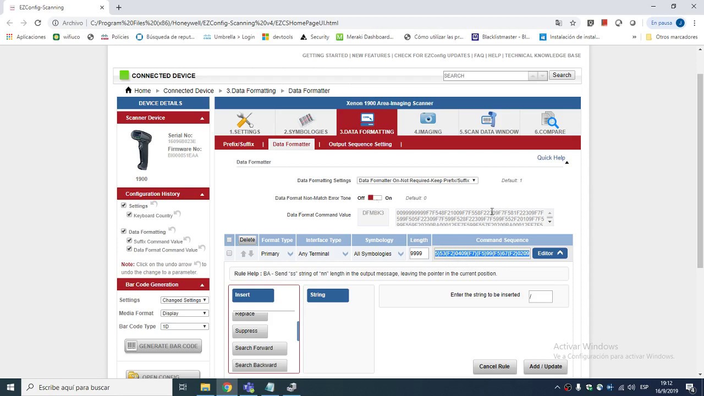This screenshot has width=704, height=396.
Task: Open the 1.Settings wrench icon tab
Action: pyautogui.click(x=245, y=123)
